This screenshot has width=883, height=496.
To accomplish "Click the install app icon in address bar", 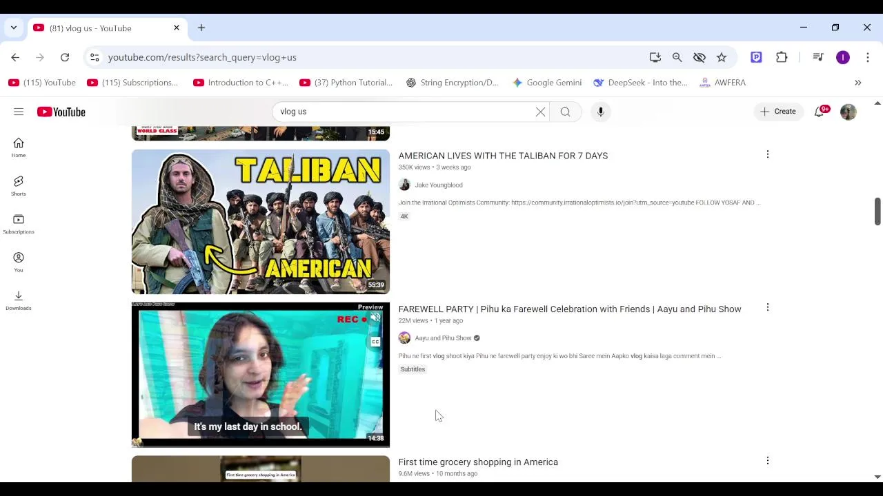I will point(655,57).
